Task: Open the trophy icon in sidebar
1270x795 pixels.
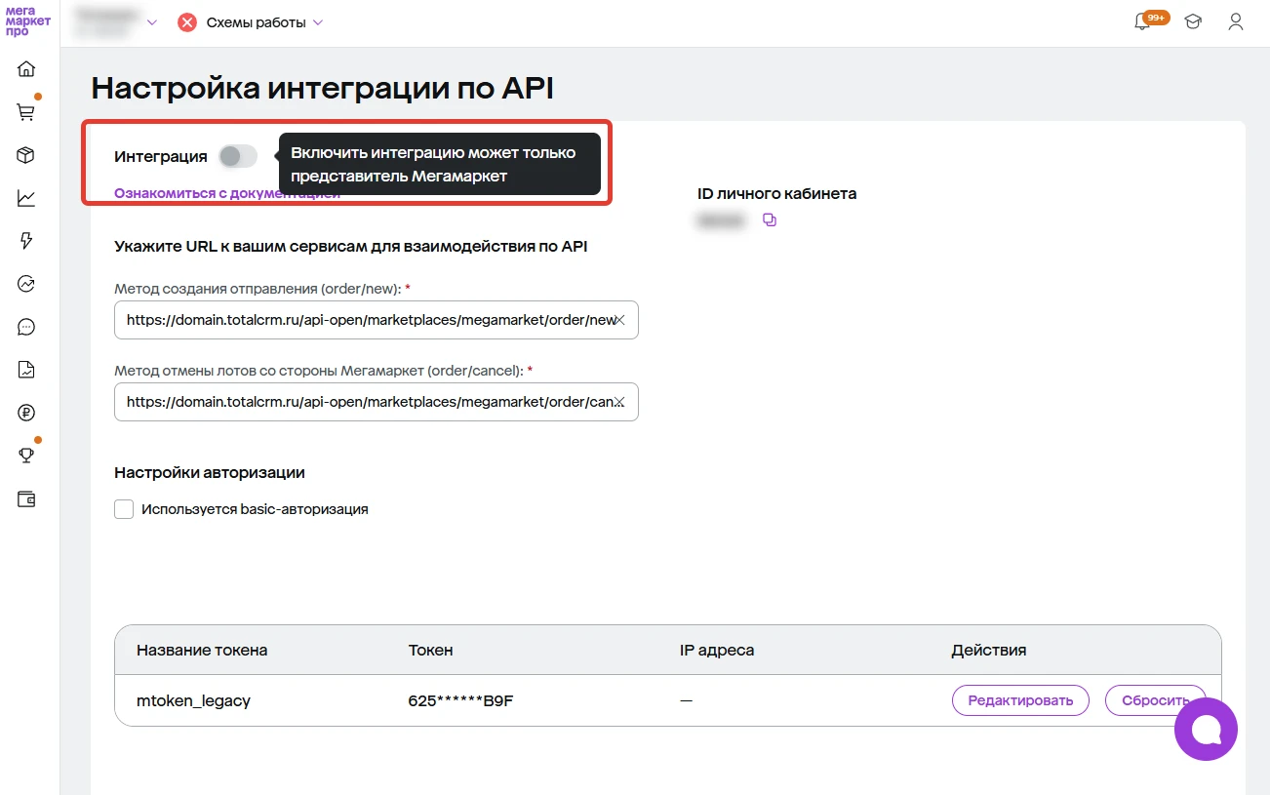Action: [26, 456]
